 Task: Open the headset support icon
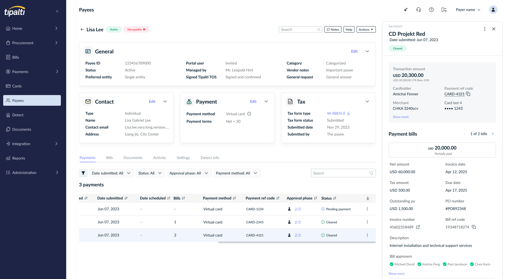[419, 10]
